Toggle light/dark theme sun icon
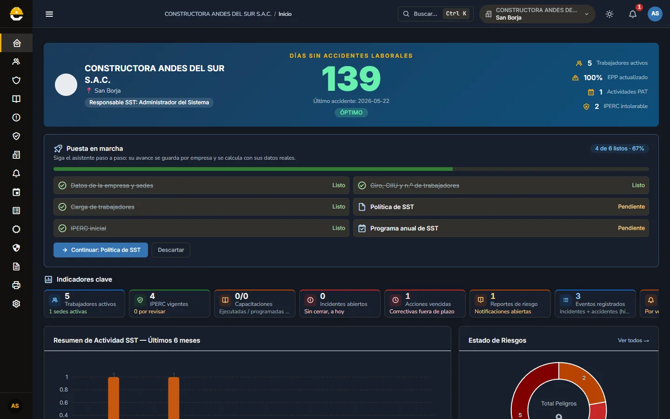Viewport: 670px width, 419px height. (x=610, y=14)
